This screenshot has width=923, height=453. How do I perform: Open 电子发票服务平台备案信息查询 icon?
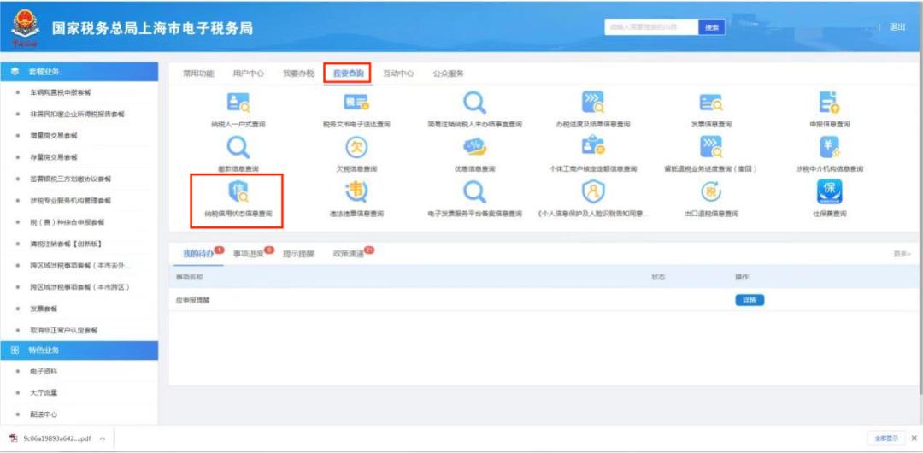(x=474, y=192)
